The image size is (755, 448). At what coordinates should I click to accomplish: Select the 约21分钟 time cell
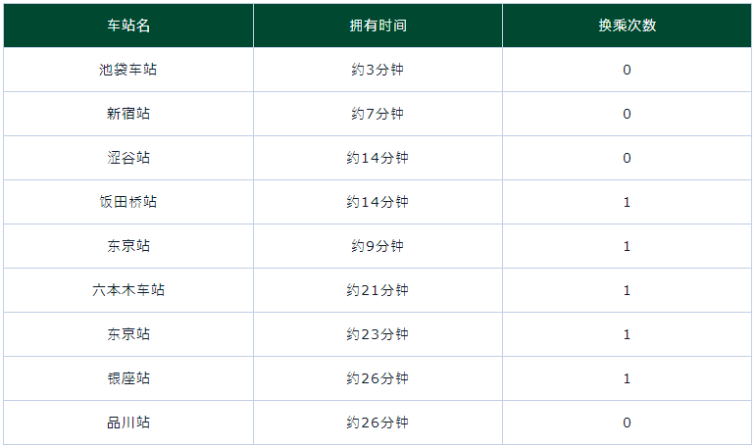point(377,290)
